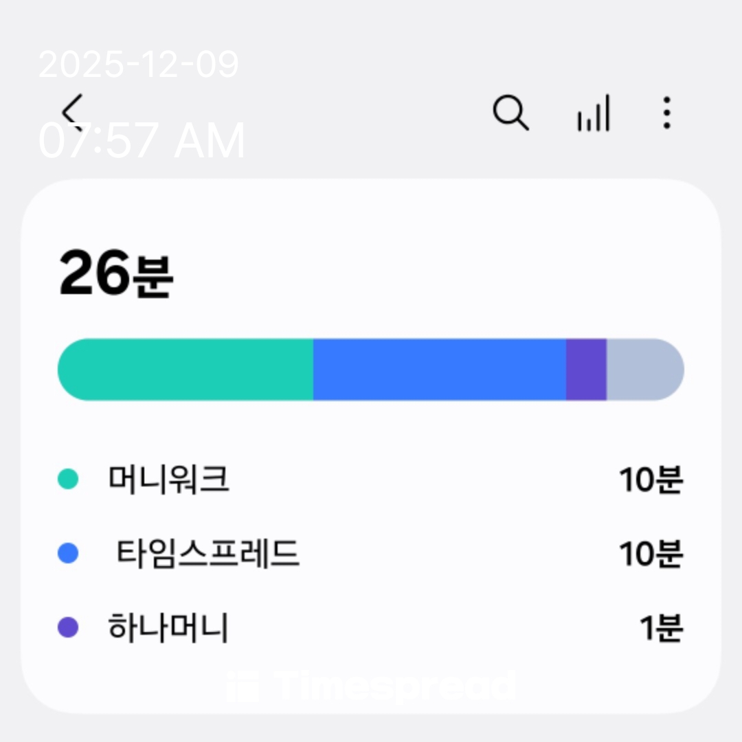
Task: Open the 하나머니 app usage entry
Action: point(168,627)
